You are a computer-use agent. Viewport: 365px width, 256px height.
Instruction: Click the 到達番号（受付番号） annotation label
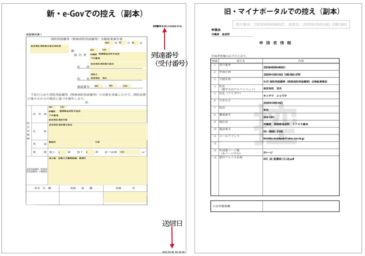169,59
